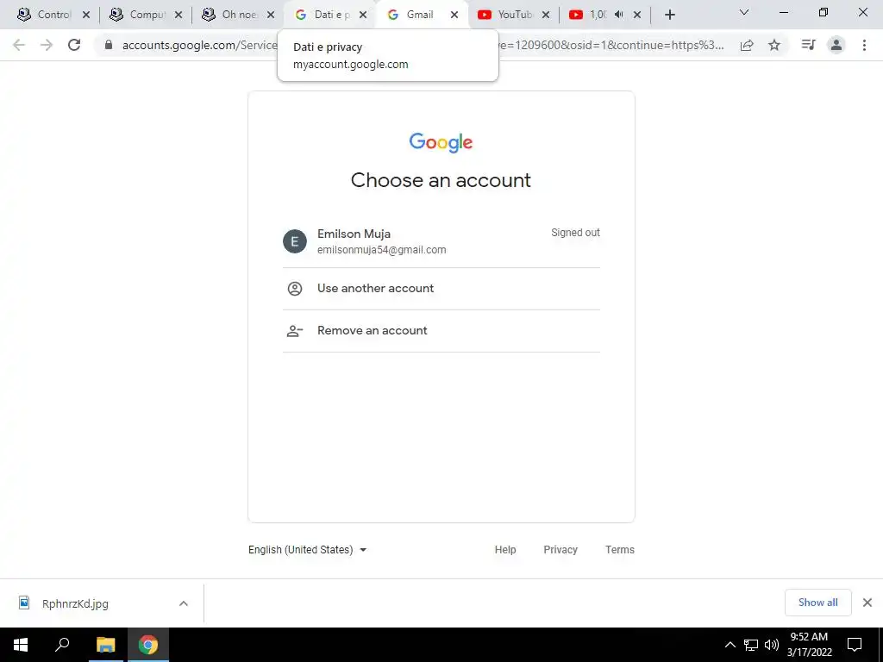Open the share this page icon
Image resolution: width=883 pixels, height=662 pixels.
point(747,45)
